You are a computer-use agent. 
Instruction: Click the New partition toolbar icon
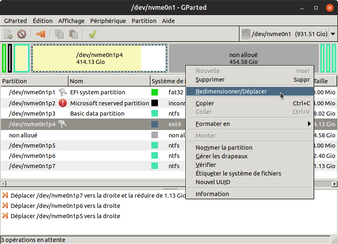[x=9, y=34]
